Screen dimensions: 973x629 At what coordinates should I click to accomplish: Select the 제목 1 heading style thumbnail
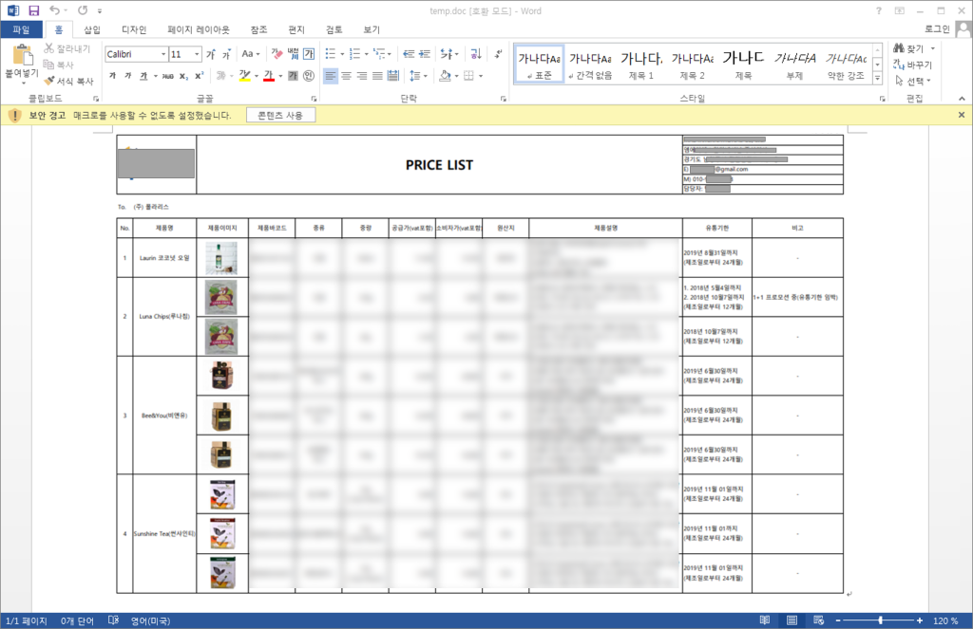641,65
